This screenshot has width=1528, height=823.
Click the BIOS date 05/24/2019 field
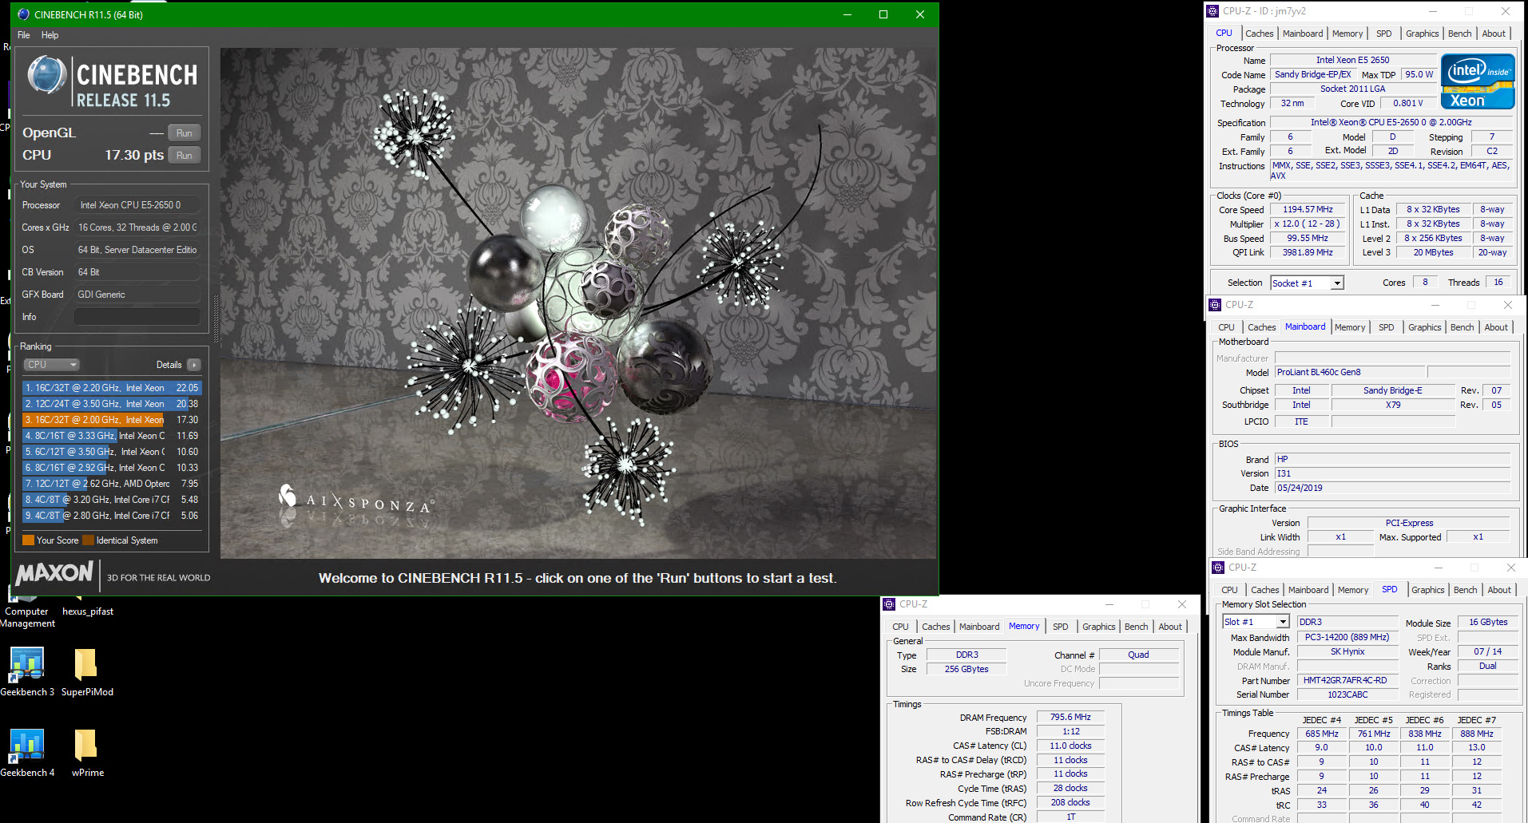click(x=1392, y=488)
